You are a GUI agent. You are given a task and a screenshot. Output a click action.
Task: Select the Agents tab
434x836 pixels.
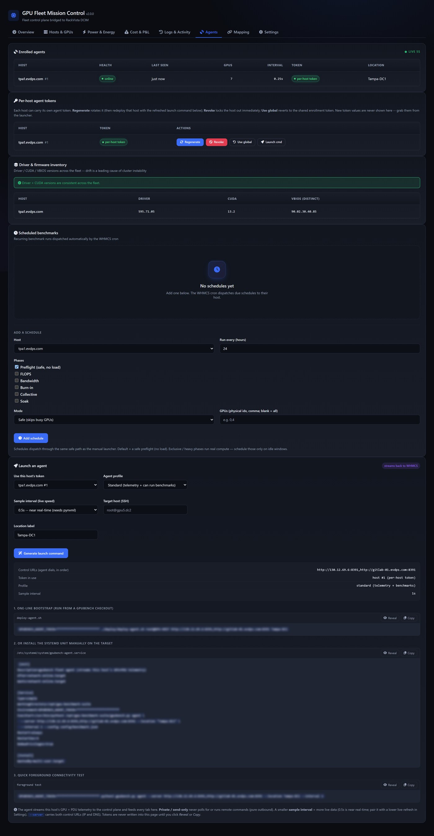pyautogui.click(x=209, y=32)
